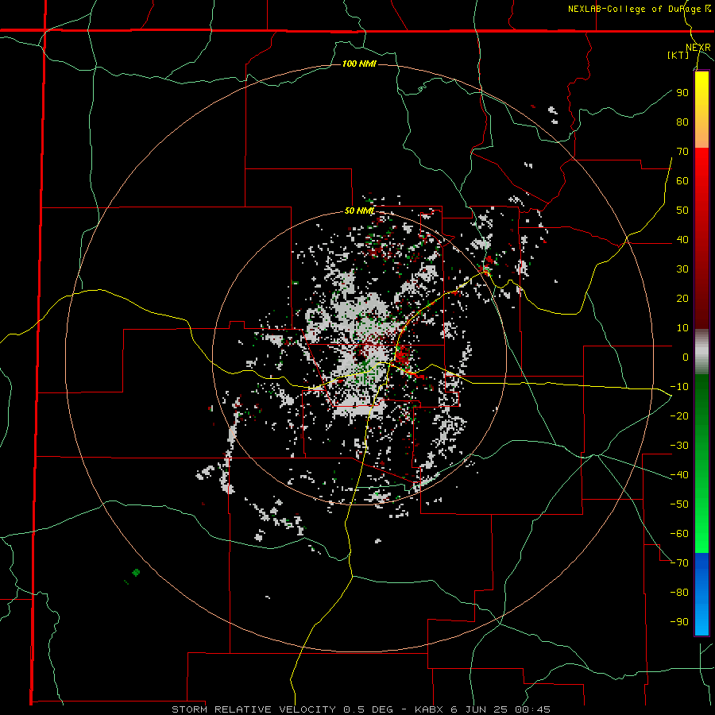Click the positive 30 scale label
This screenshot has width=715, height=715.
coord(682,269)
